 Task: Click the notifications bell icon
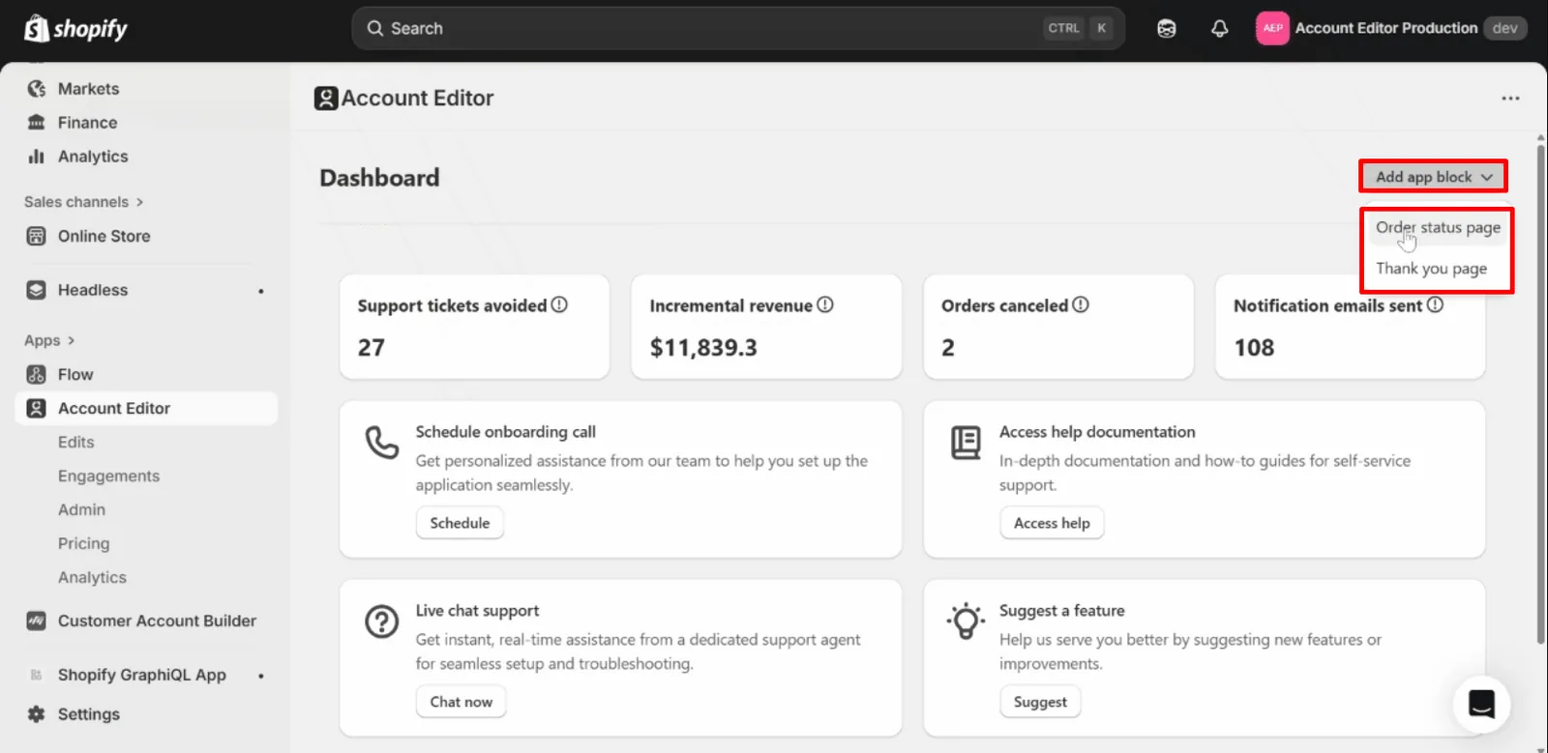tap(1219, 28)
